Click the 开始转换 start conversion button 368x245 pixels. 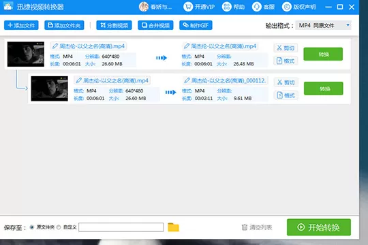click(319, 227)
